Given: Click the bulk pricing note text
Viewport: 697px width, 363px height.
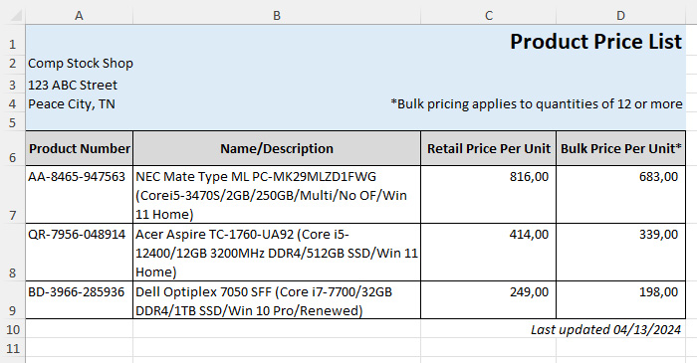Looking at the screenshot, I should pos(537,103).
